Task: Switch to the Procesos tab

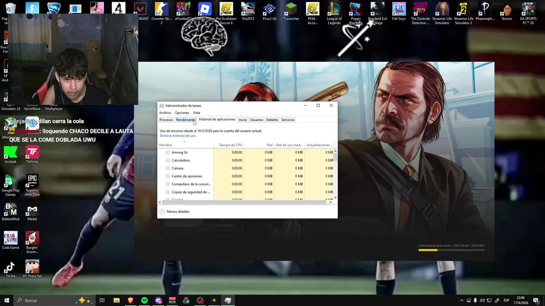Action: (x=166, y=120)
